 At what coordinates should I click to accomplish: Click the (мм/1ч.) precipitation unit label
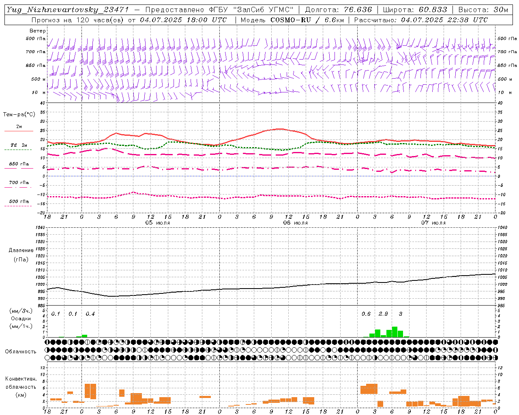[x=21, y=326]
